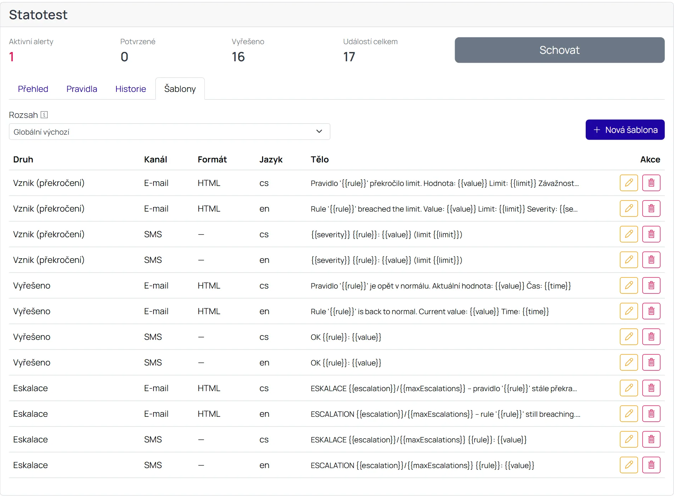
Task: Click the Událostí celkem value 17
Action: point(349,57)
